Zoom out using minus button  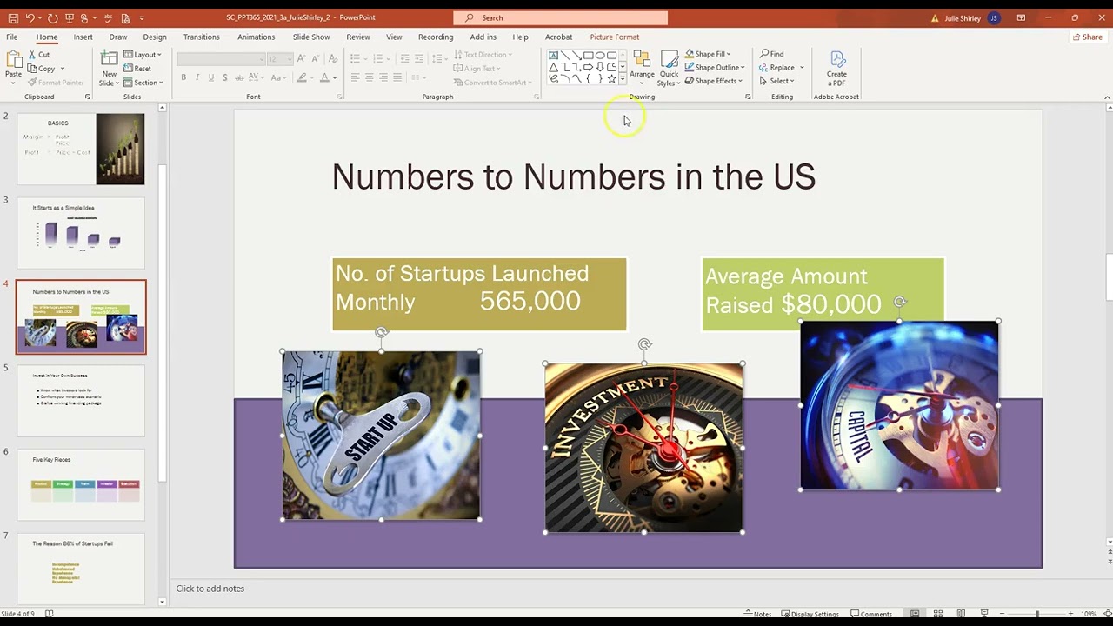pos(1003,614)
